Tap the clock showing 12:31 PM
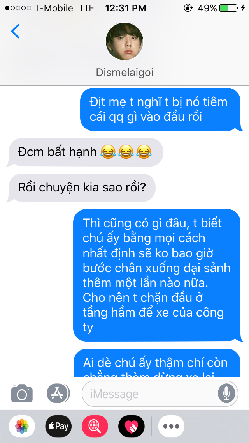249x443 pixels. coord(126,8)
